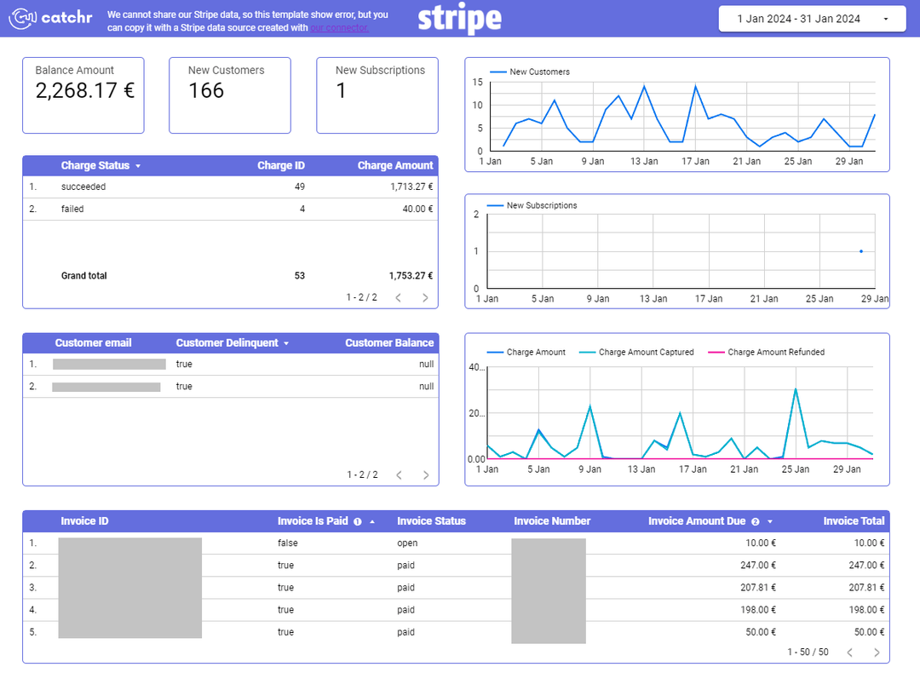Click the help icon next to Invoice Amount Due

point(756,521)
